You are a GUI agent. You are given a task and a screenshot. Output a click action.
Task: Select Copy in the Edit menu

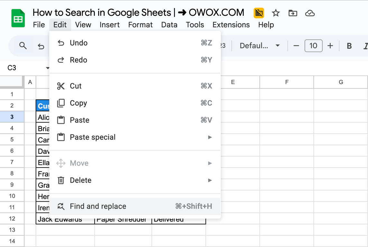point(135,103)
